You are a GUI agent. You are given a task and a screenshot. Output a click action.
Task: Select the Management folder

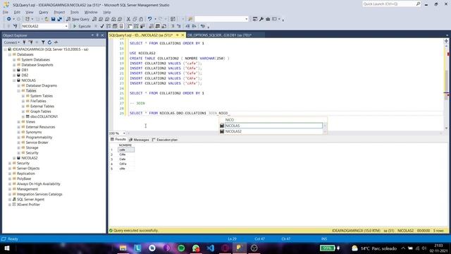click(27, 189)
